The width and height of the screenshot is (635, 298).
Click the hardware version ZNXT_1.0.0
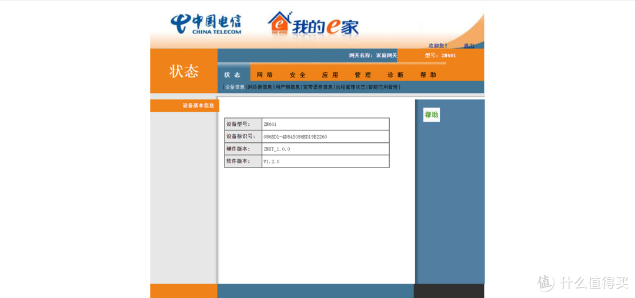pos(276,149)
